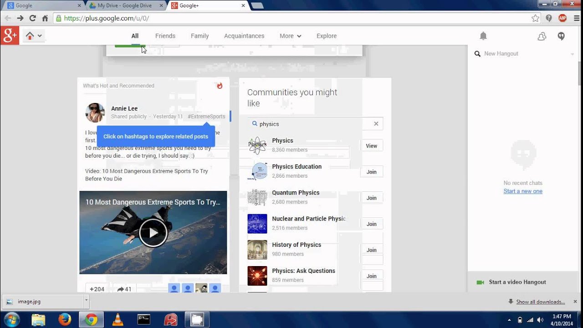Open the image.jpg download options arrow

(86, 301)
